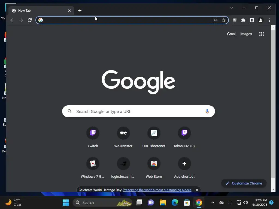Open File Explorer from the taskbar
The width and height of the screenshot is (279, 209).
(163, 202)
